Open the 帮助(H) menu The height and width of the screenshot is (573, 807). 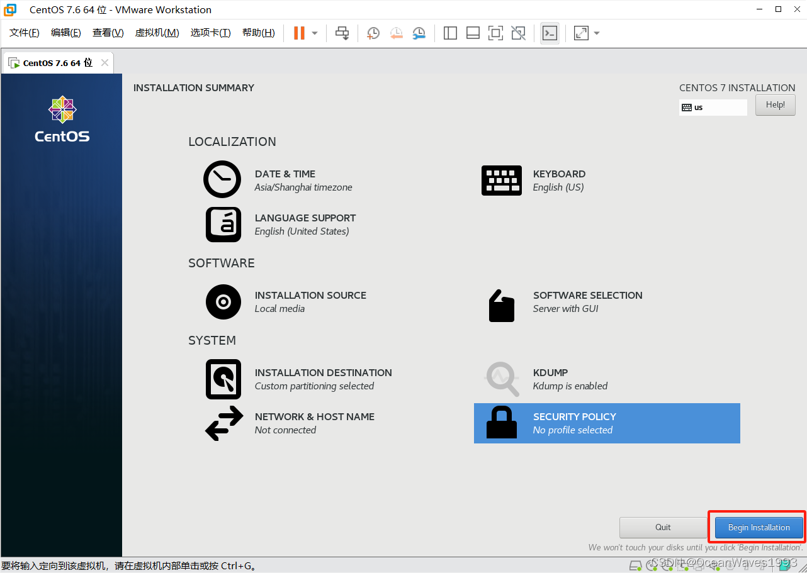click(259, 33)
